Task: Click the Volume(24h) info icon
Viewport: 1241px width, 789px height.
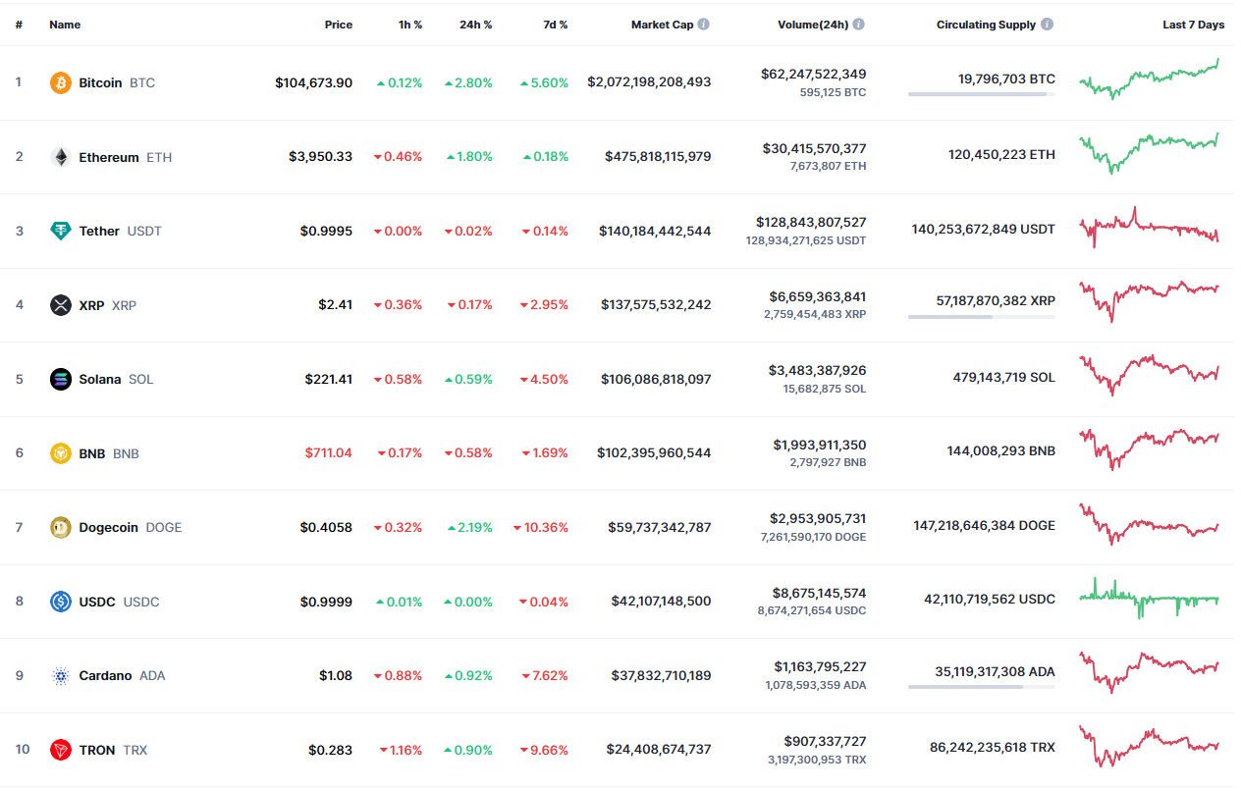Action: click(x=859, y=25)
